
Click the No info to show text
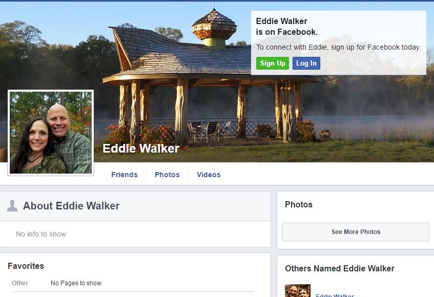coord(41,234)
